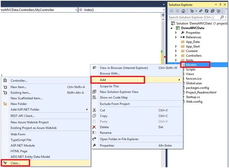Screen dimensions: 229x168
Task: Choose TypeScript File
Action: click(46, 140)
